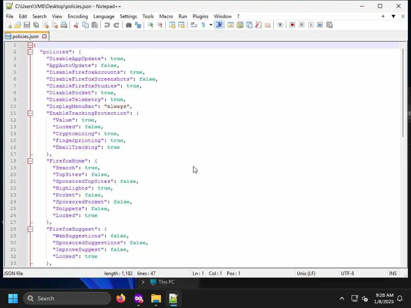Collapse the FirefoxSuggest fold marker

coord(31,229)
